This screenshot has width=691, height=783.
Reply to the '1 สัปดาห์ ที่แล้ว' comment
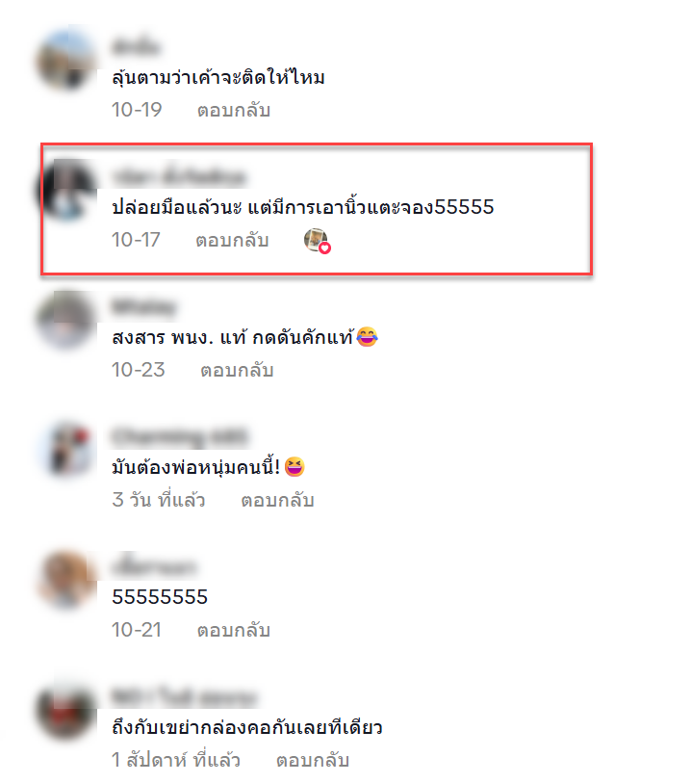click(x=313, y=760)
